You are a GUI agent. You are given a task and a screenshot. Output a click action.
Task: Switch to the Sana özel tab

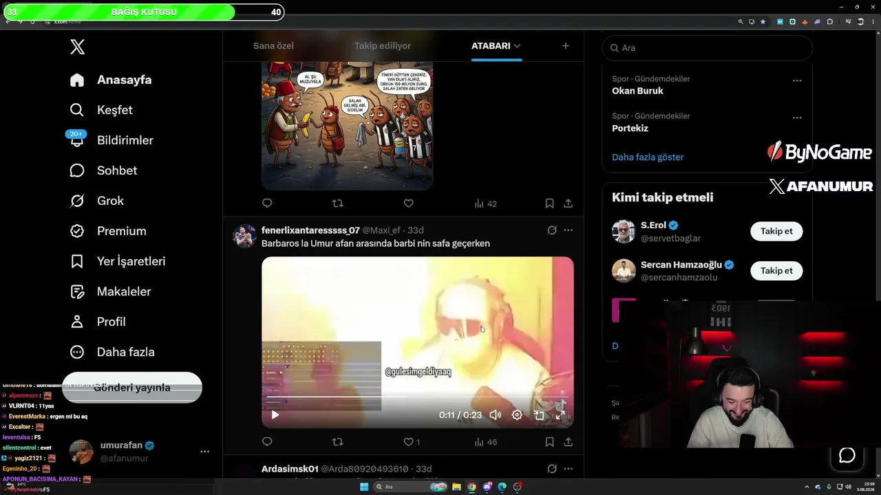(273, 46)
